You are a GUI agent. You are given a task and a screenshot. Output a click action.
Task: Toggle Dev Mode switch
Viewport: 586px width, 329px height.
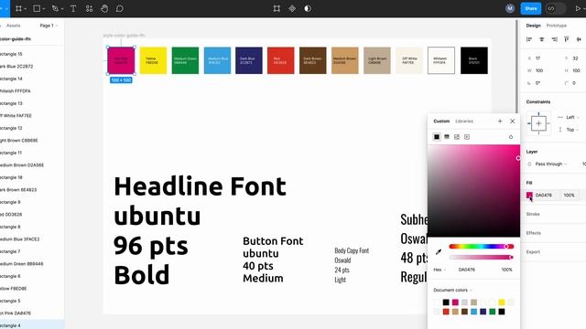point(555,8)
